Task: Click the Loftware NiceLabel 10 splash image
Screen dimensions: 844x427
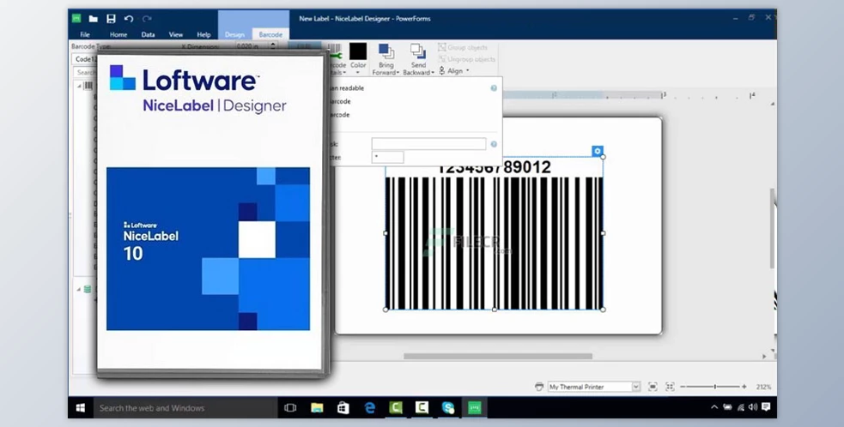Action: pyautogui.click(x=209, y=249)
